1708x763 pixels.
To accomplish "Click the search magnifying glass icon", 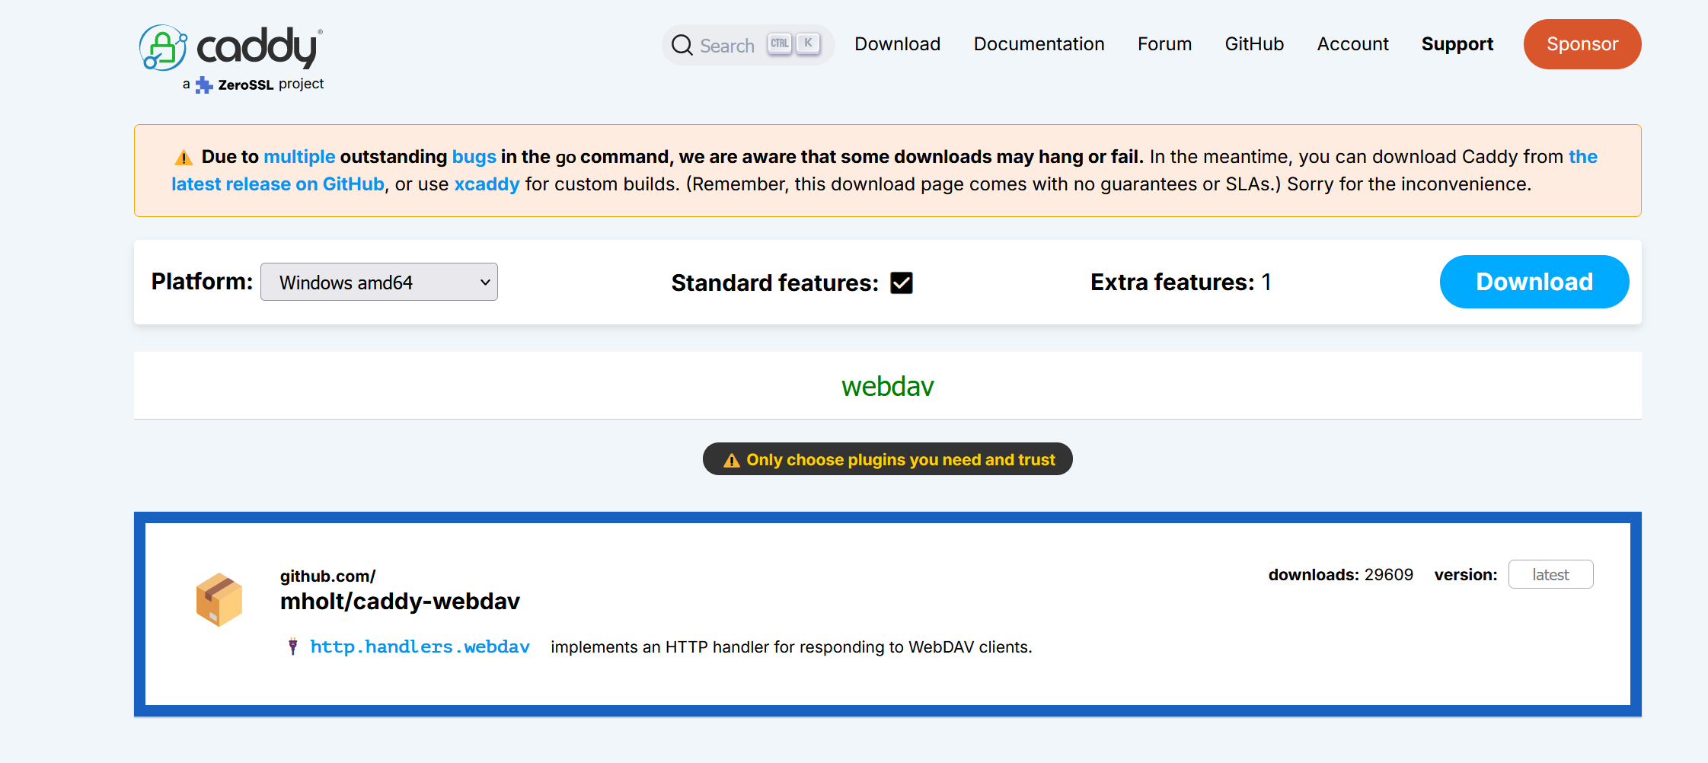I will click(x=682, y=45).
